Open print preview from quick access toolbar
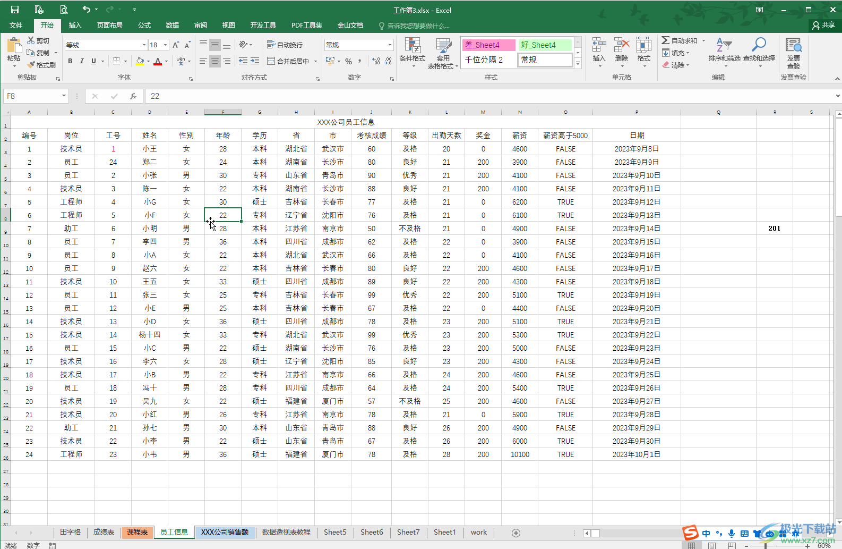 (64, 10)
